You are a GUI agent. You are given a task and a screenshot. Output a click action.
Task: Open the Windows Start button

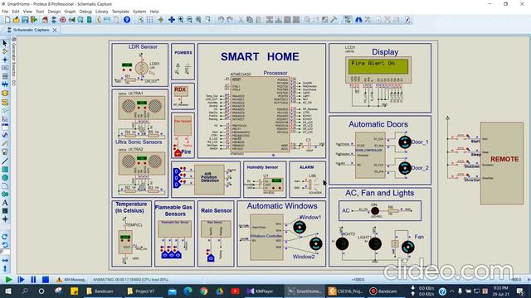pyautogui.click(x=8, y=291)
